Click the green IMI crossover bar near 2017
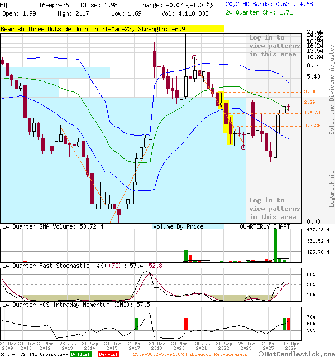The width and height of the screenshot is (335, 357). pos(136,324)
